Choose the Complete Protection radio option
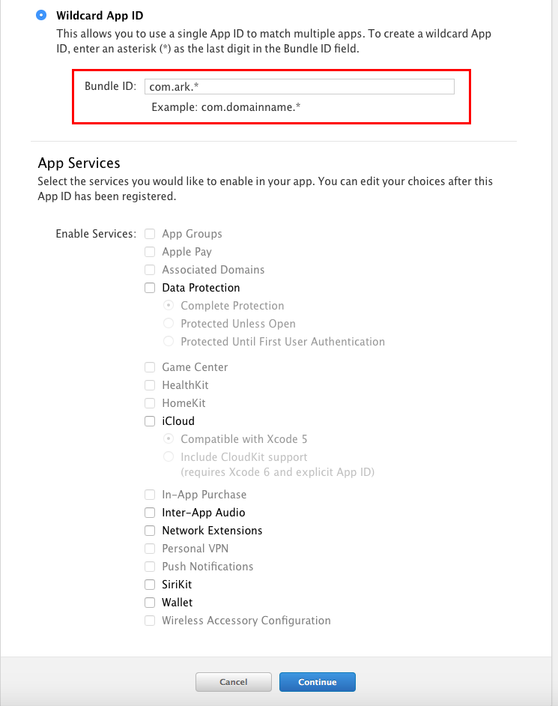The image size is (558, 706). pos(169,305)
